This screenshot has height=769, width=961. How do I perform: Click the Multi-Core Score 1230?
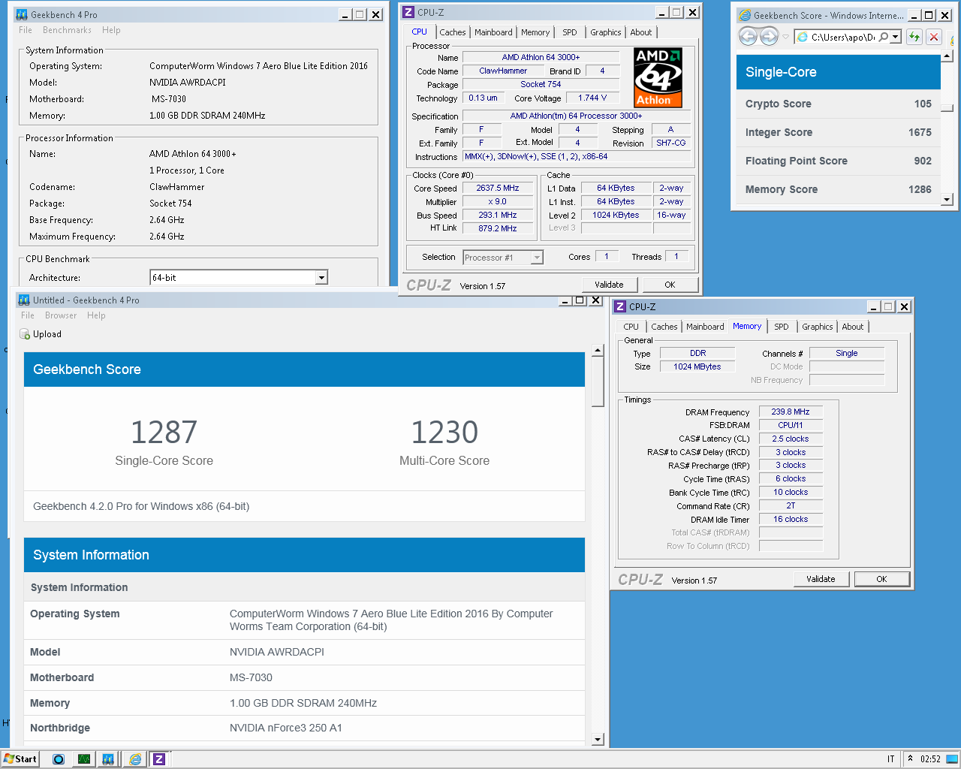click(x=444, y=432)
